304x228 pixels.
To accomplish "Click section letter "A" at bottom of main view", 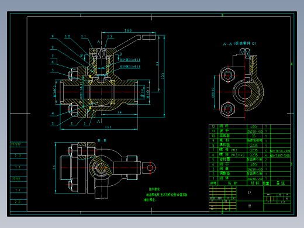I will tap(99, 122).
